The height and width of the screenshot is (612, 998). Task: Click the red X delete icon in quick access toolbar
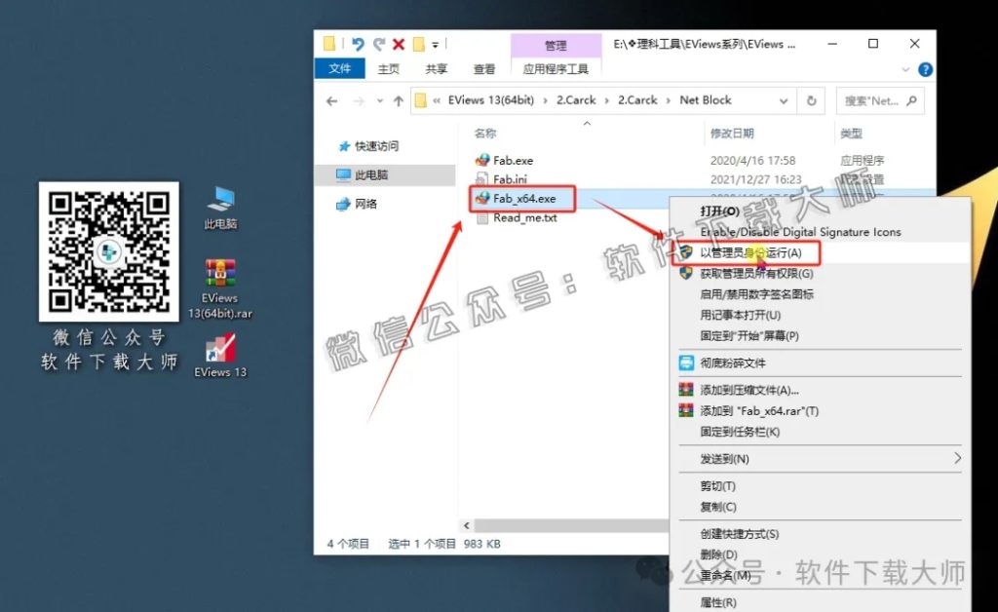[397, 45]
